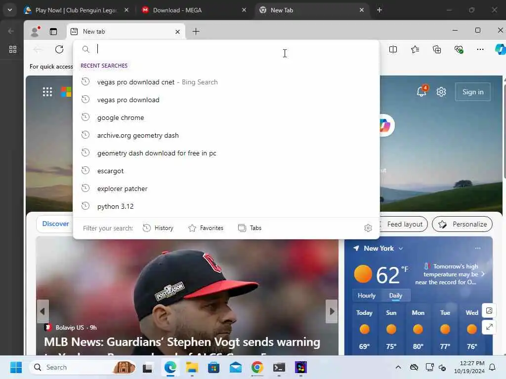Viewport: 506px width, 379px height.
Task: Open outer browser apps grid icon
Action: point(12,49)
